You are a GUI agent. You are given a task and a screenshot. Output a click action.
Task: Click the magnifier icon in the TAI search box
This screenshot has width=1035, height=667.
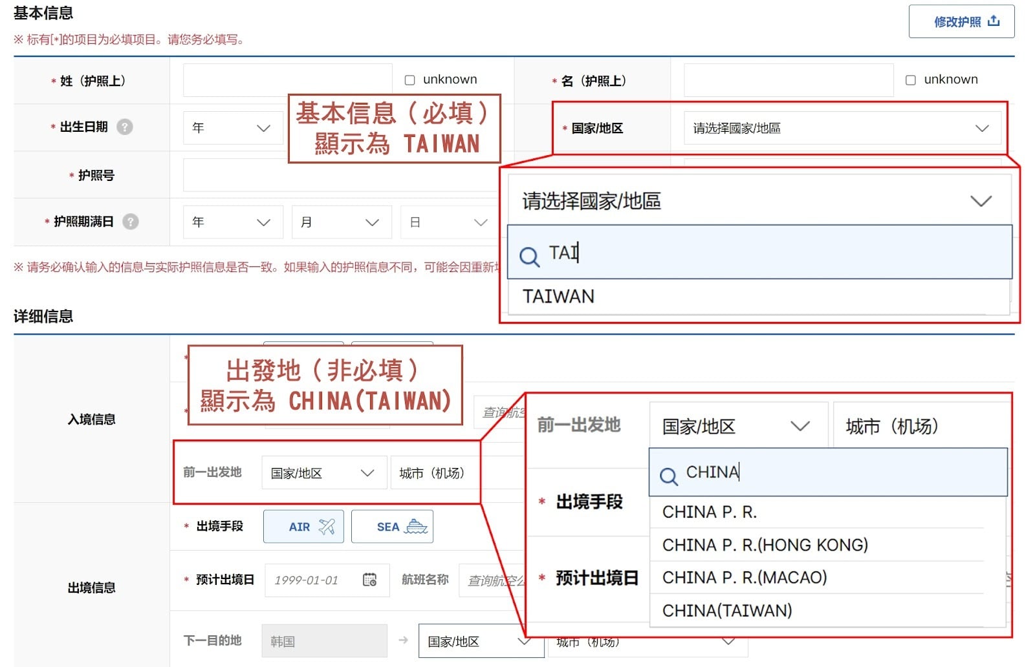coord(529,257)
